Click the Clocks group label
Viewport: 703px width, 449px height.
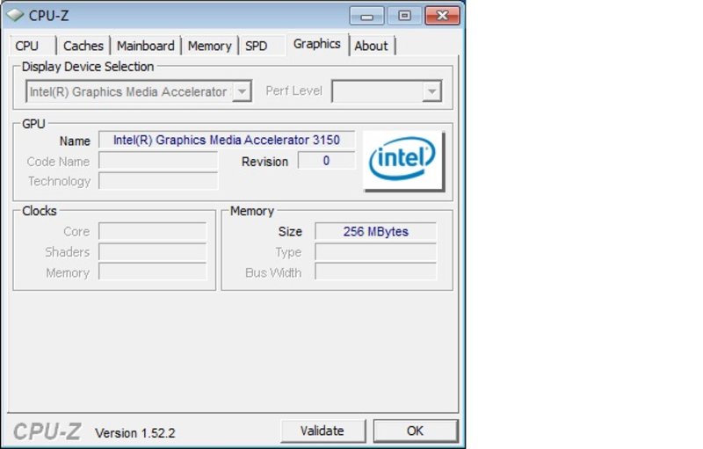click(40, 211)
